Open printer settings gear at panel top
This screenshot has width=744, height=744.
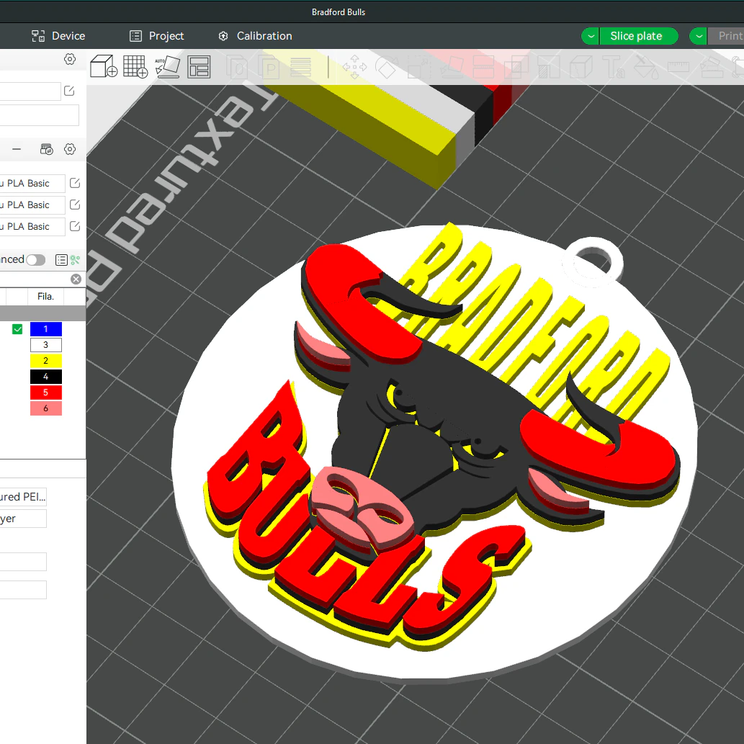70,59
